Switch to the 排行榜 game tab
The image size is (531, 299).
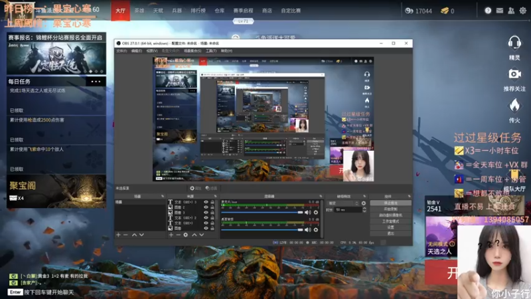click(x=198, y=11)
